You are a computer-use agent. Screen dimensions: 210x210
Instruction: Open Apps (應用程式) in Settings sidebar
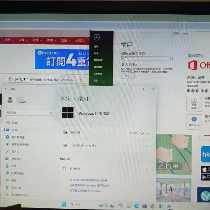(x=13, y=159)
